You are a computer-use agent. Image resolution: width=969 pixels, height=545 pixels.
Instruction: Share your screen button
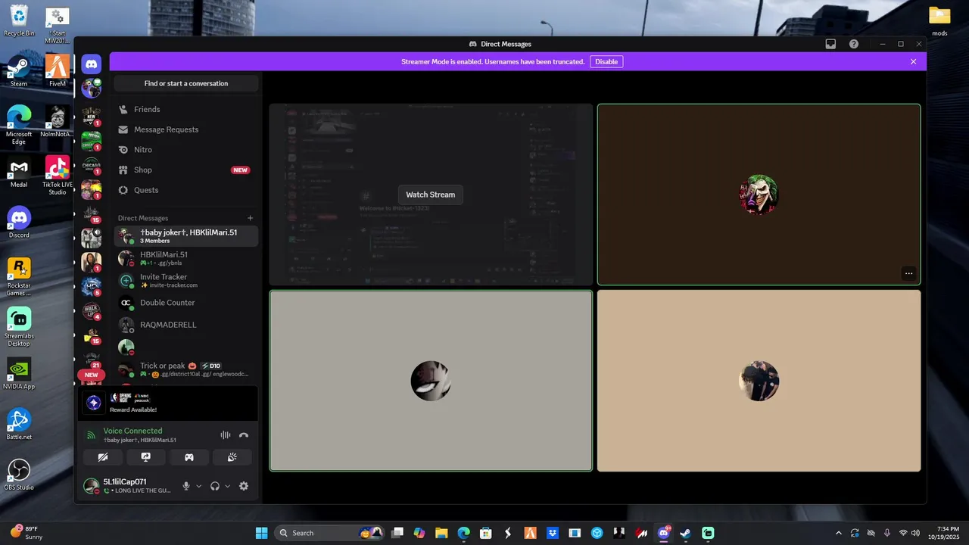[146, 457]
